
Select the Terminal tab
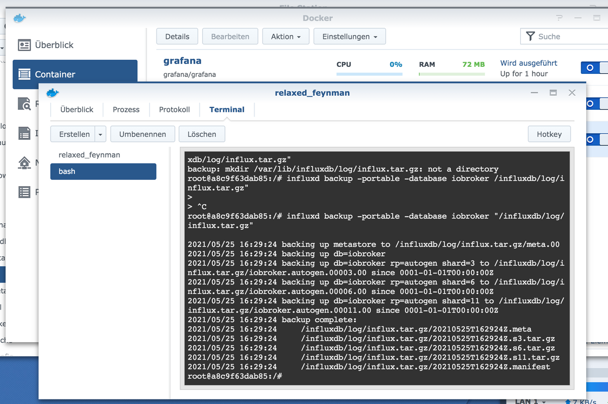tap(227, 109)
